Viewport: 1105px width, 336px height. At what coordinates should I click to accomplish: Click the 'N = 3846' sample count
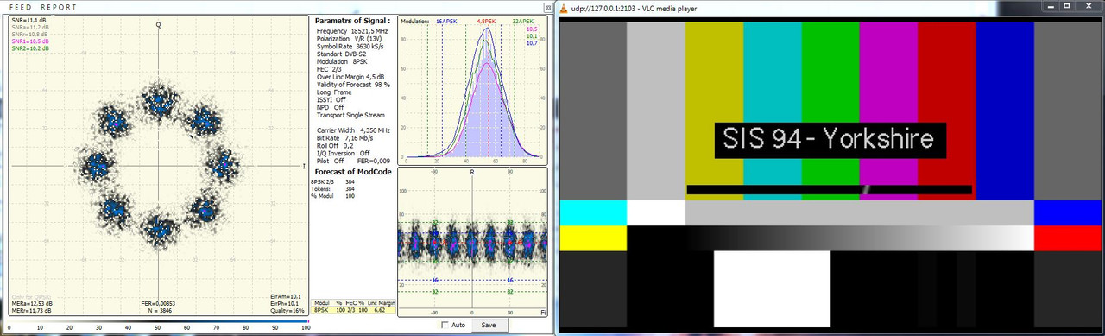click(160, 311)
